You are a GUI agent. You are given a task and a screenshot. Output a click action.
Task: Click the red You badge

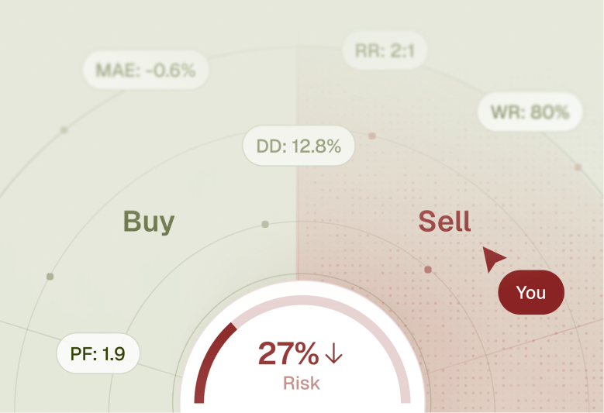click(531, 293)
